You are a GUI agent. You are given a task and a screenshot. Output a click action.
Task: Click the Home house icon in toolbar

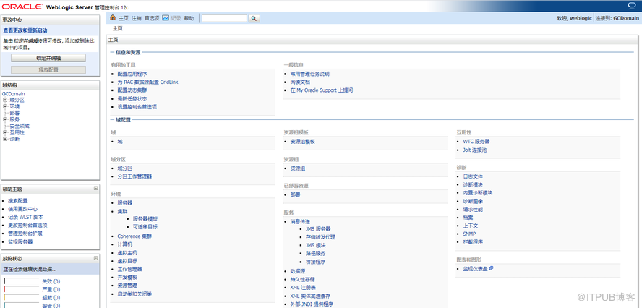[x=113, y=17]
